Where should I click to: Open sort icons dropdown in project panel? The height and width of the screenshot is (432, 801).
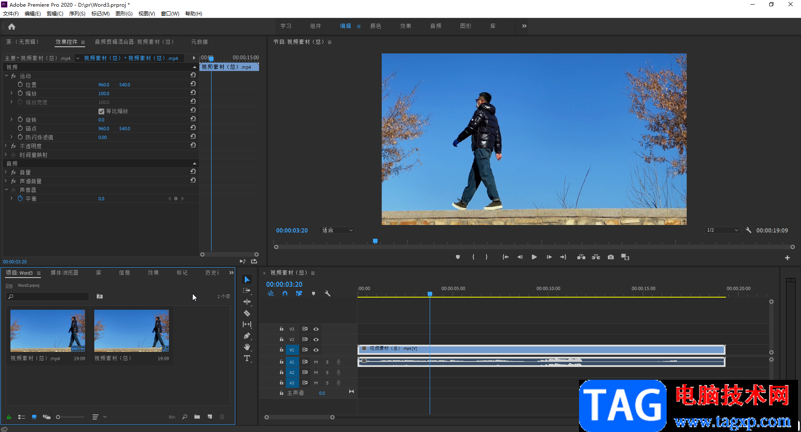click(x=98, y=417)
